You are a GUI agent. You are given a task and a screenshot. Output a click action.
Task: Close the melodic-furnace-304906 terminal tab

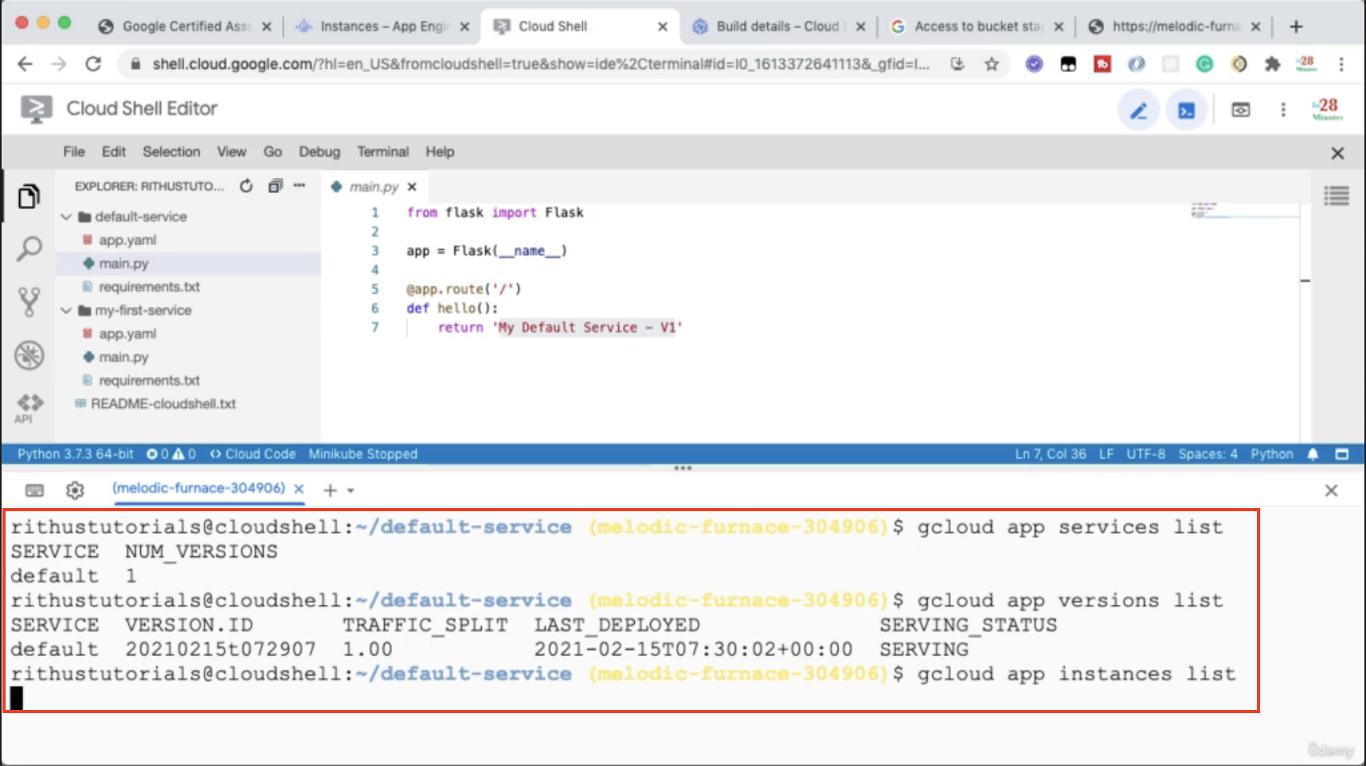click(x=299, y=489)
